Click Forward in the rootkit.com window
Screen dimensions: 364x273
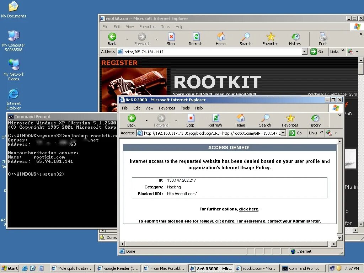coord(141,39)
